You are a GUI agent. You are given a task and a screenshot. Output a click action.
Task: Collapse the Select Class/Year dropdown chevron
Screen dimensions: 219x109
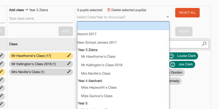click(168, 17)
